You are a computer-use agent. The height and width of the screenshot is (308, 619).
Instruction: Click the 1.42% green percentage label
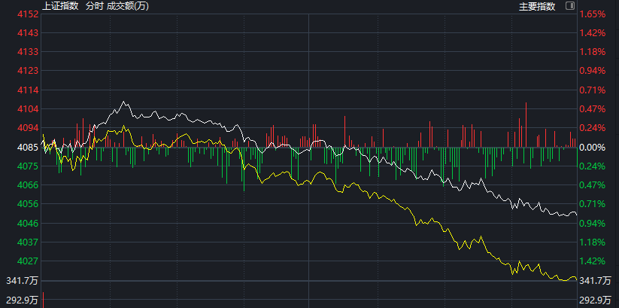point(593,261)
